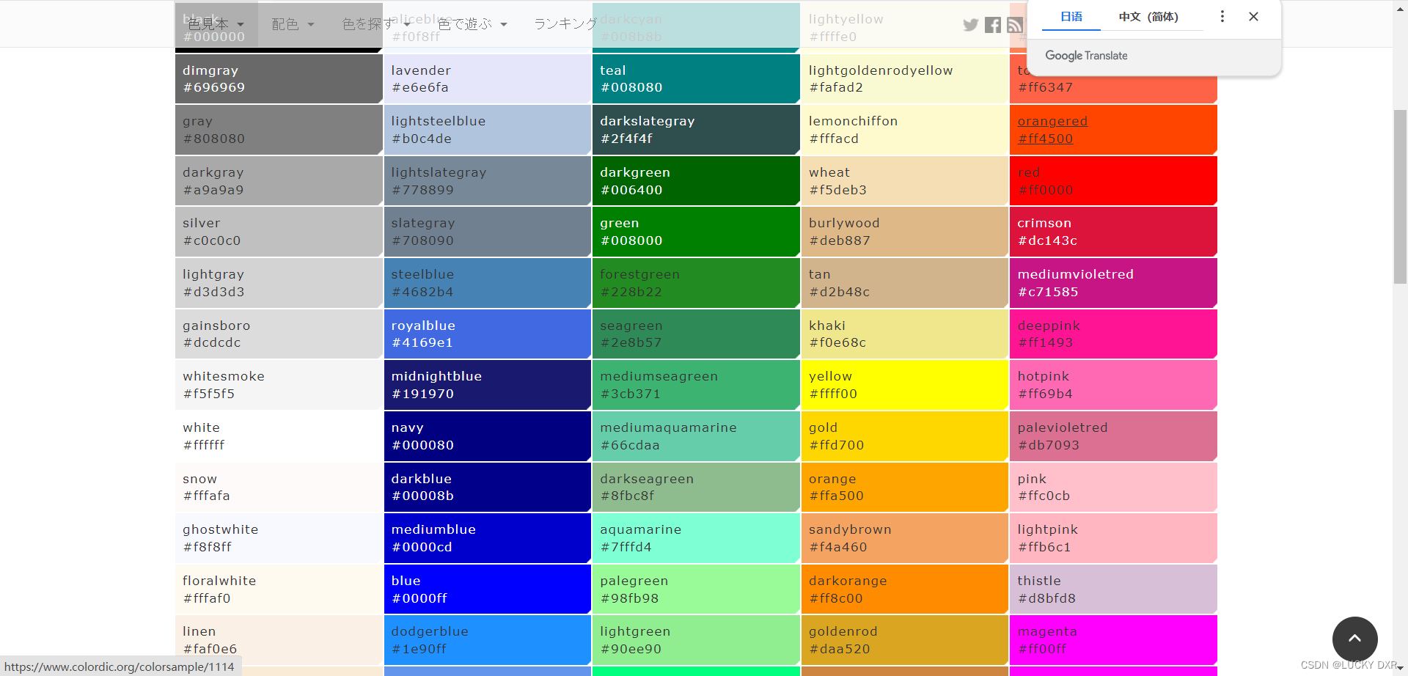1408x676 pixels.
Task: Select the teal #008080 swatch
Action: click(696, 78)
